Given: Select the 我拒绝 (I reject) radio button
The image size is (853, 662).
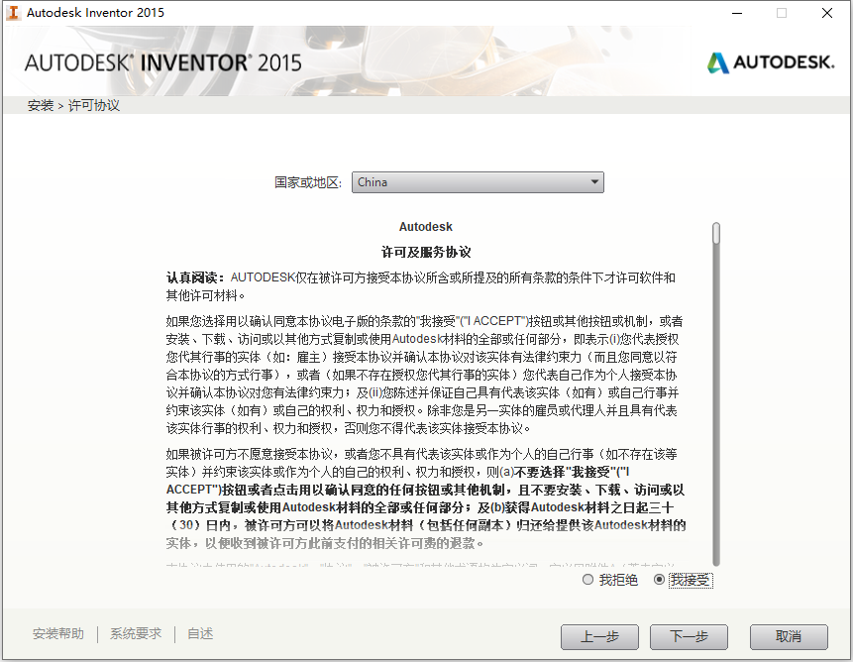Looking at the screenshot, I should [587, 580].
